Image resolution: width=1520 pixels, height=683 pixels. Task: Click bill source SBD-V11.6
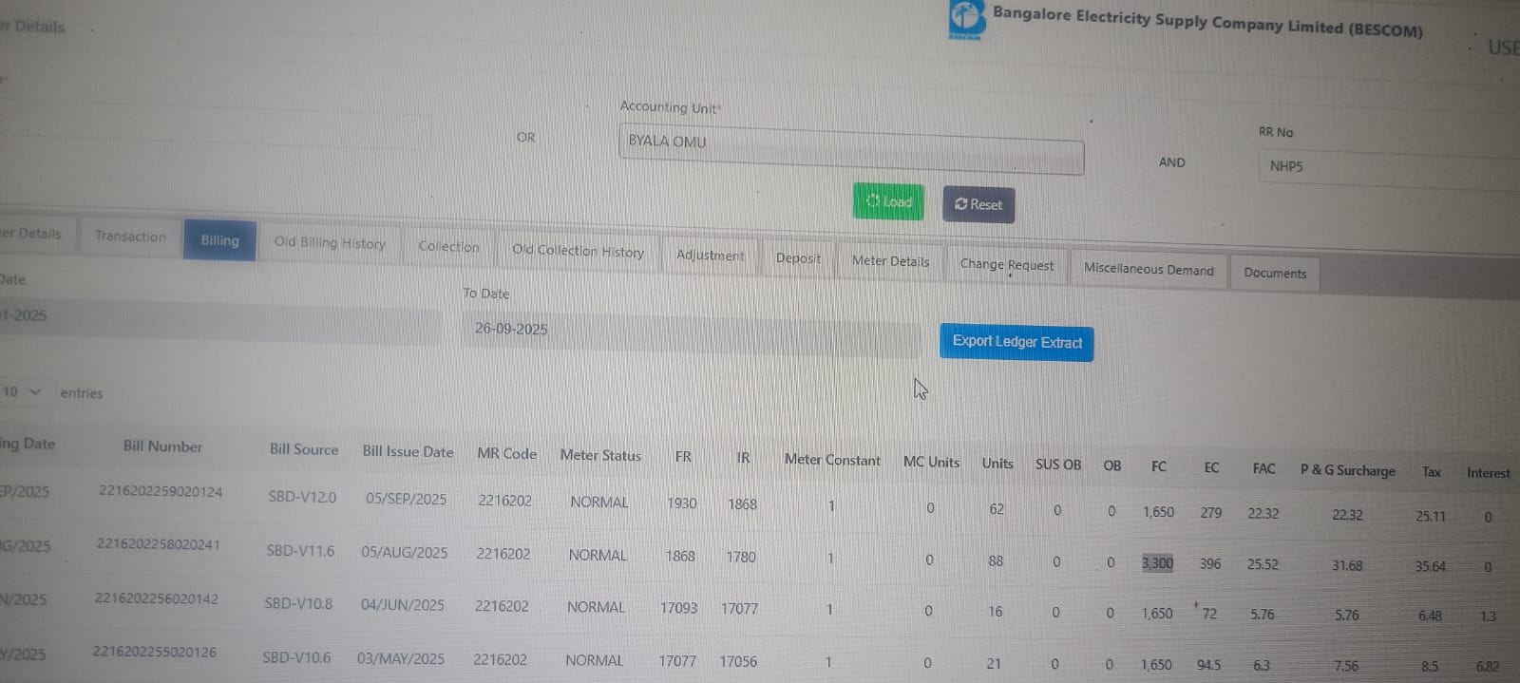[300, 550]
